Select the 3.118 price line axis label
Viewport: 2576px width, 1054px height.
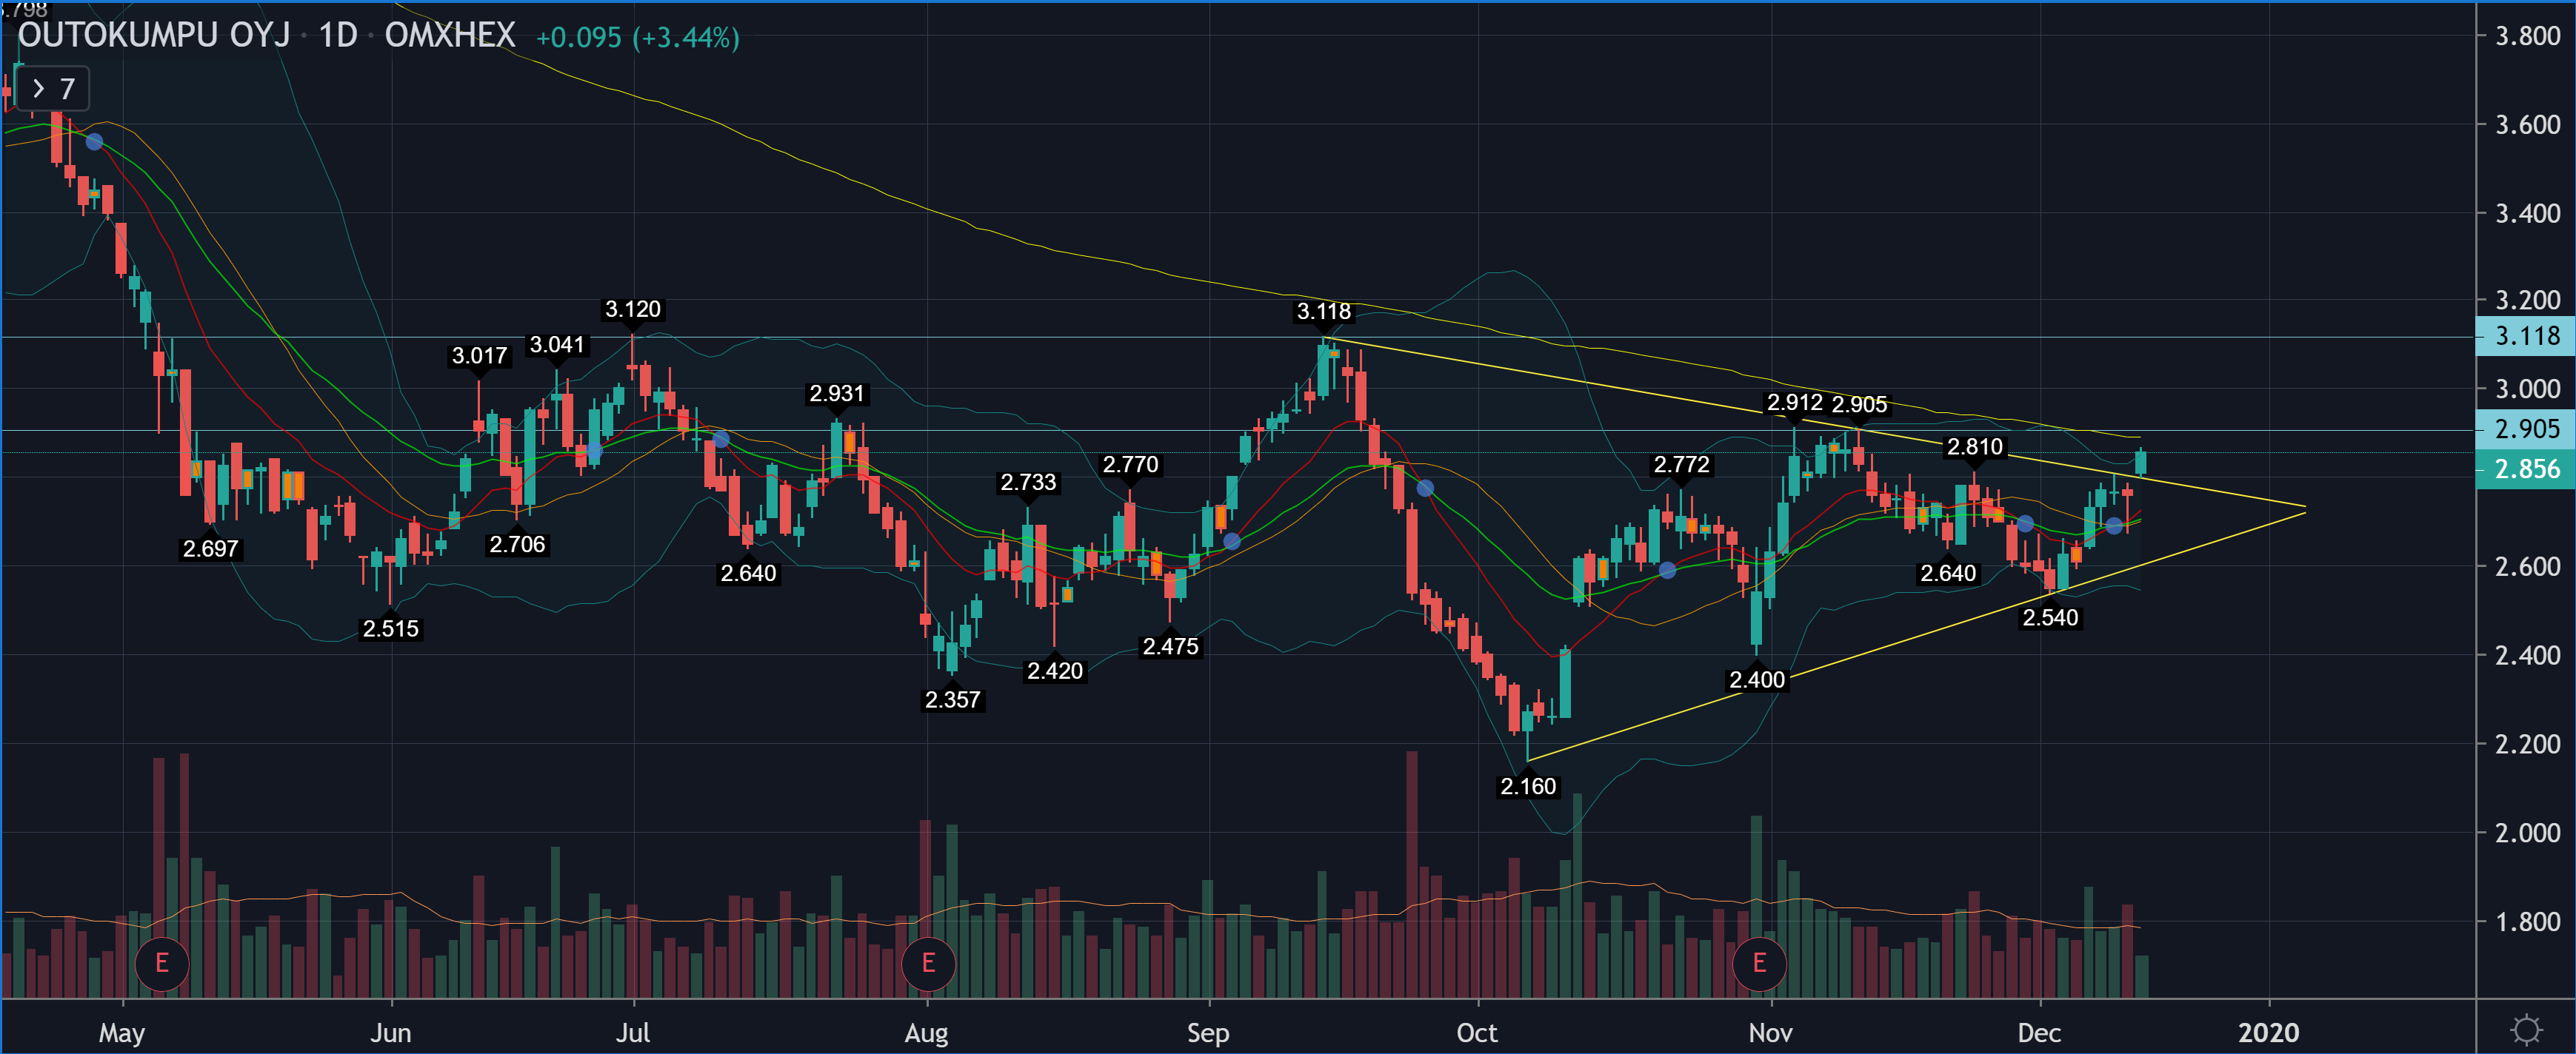point(2526,337)
